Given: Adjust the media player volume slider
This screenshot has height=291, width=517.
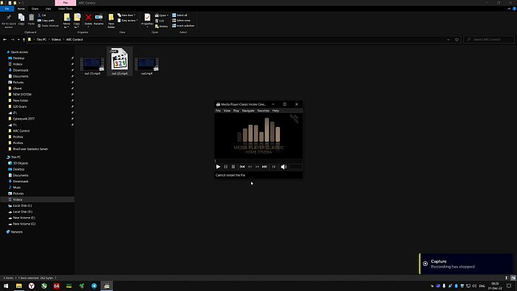Looking at the screenshot, I should click(x=295, y=167).
